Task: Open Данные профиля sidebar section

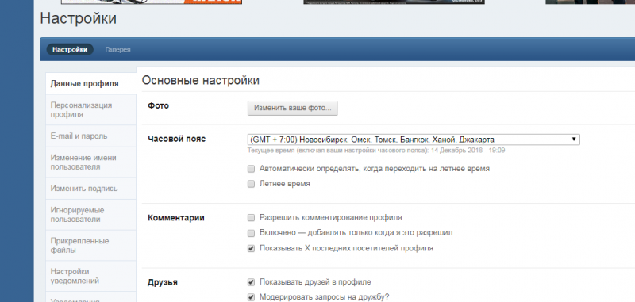Action: 90,84
